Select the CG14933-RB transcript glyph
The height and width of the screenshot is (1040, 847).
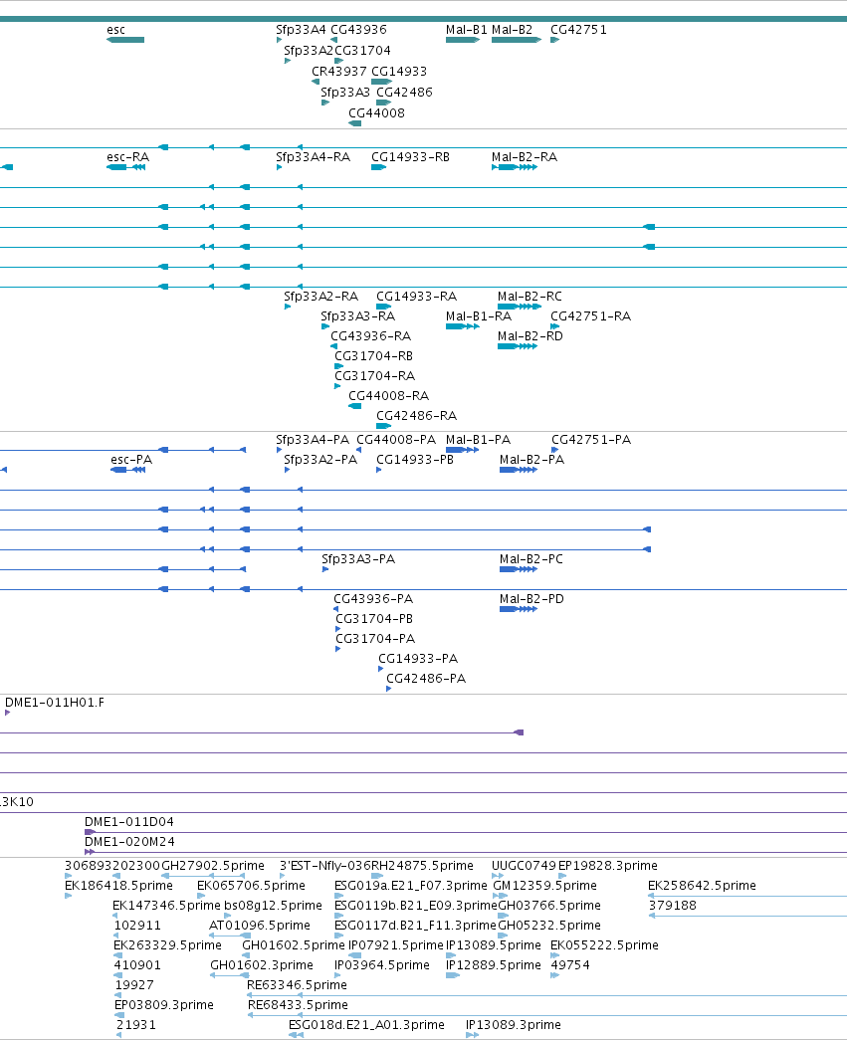tap(379, 167)
